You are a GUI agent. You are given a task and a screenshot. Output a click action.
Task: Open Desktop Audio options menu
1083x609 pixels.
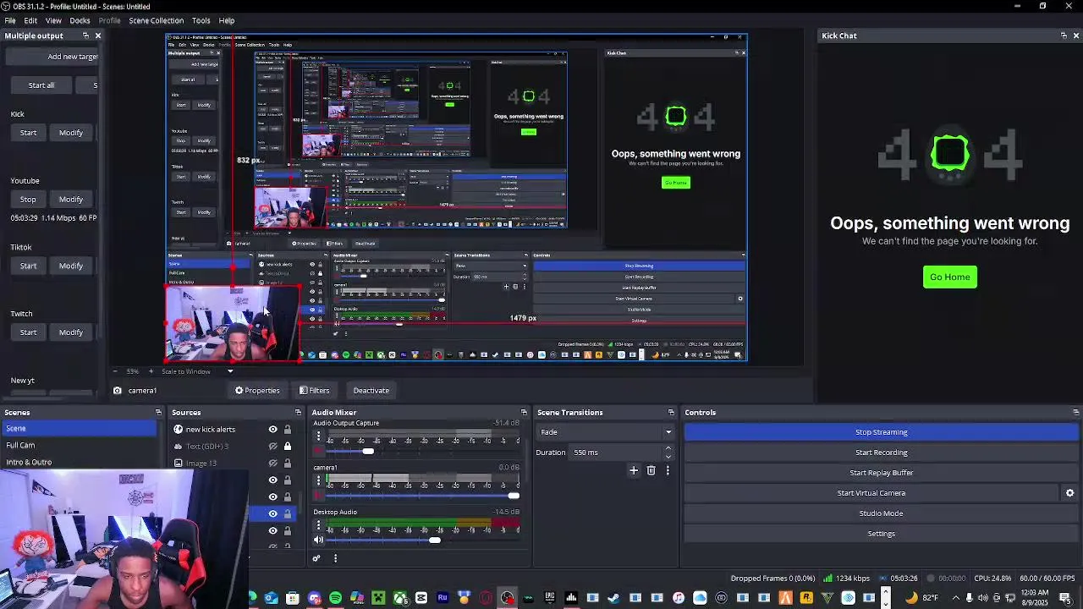pos(319,524)
